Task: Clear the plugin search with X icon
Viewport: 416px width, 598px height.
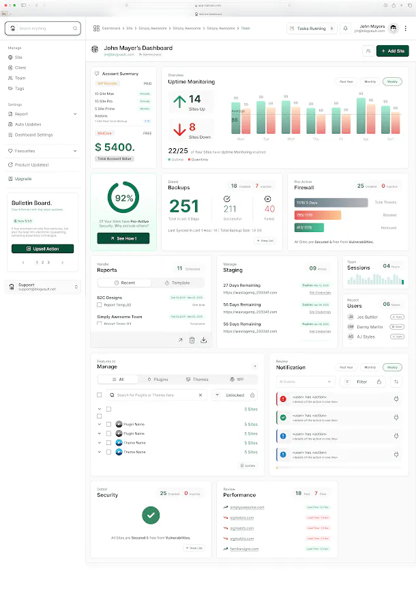Action: (x=200, y=395)
